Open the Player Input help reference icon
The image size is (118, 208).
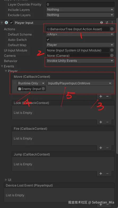(x=102, y=23)
